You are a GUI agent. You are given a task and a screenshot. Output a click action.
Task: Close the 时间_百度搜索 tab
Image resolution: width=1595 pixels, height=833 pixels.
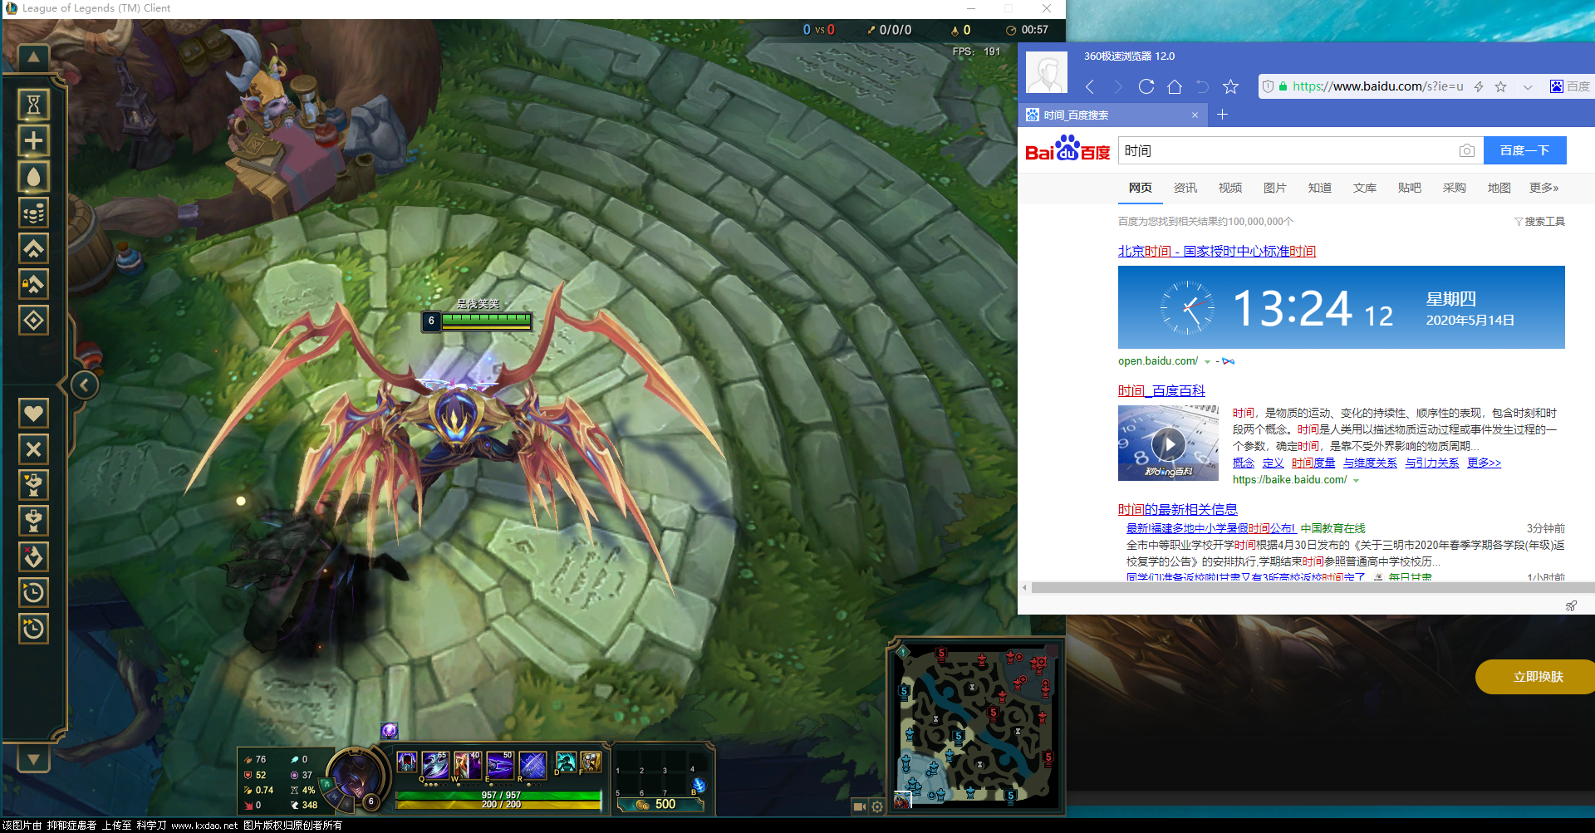(x=1195, y=115)
